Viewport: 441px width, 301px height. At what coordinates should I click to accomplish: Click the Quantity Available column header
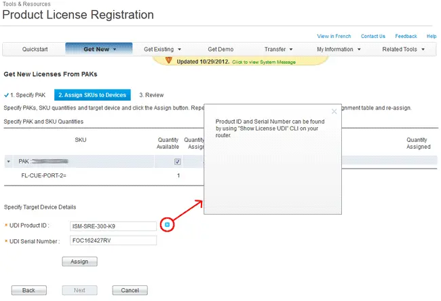pyautogui.click(x=168, y=143)
